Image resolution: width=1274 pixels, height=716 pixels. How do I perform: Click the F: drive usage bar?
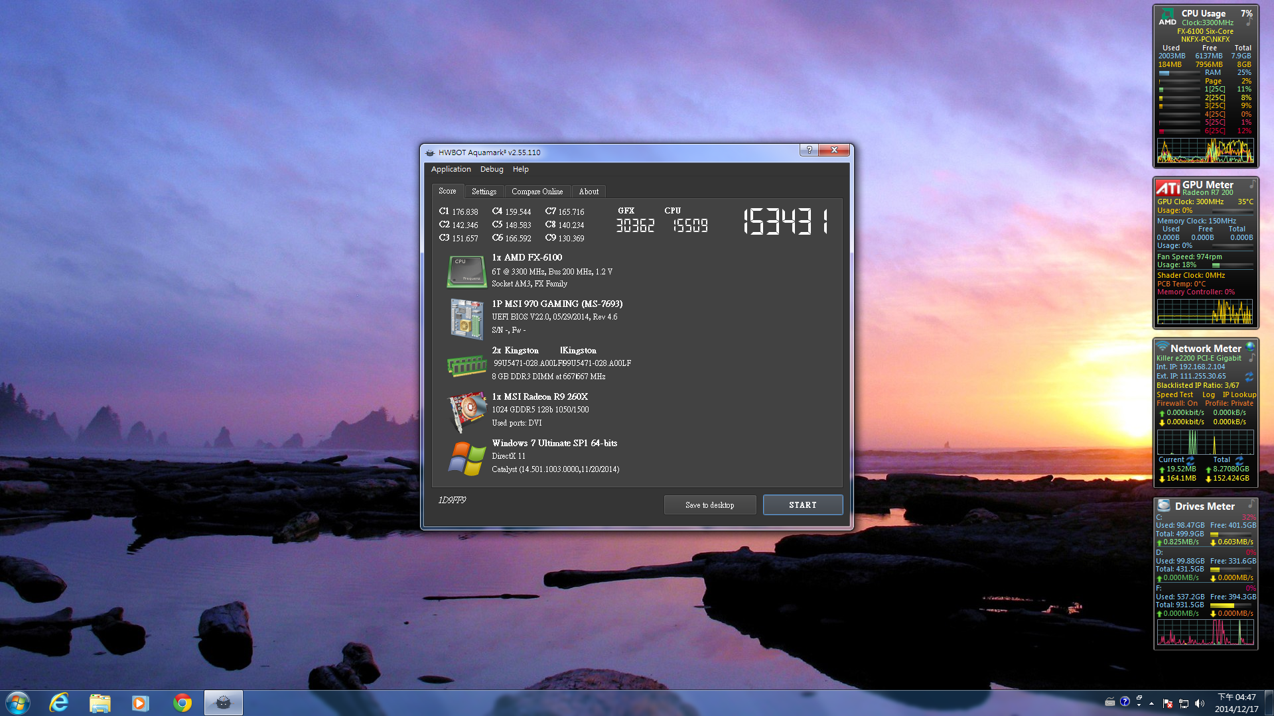click(x=1232, y=605)
